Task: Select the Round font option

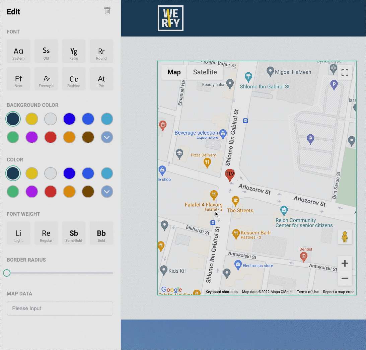Action: [101, 51]
